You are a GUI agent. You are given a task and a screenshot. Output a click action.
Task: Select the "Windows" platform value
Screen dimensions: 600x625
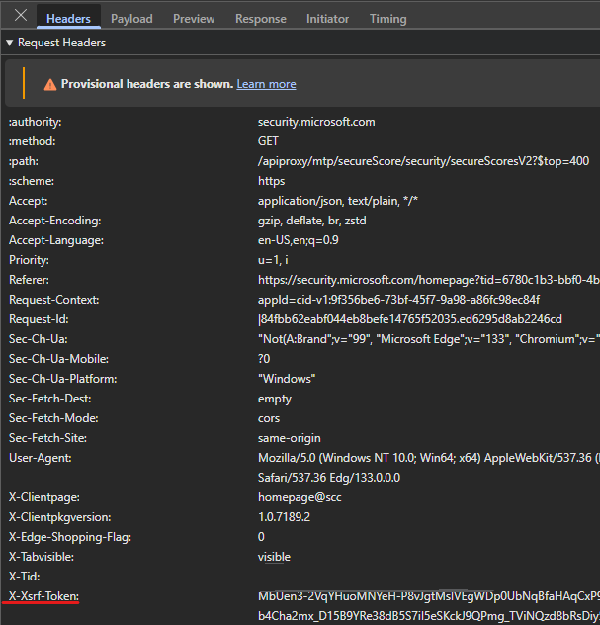[287, 379]
